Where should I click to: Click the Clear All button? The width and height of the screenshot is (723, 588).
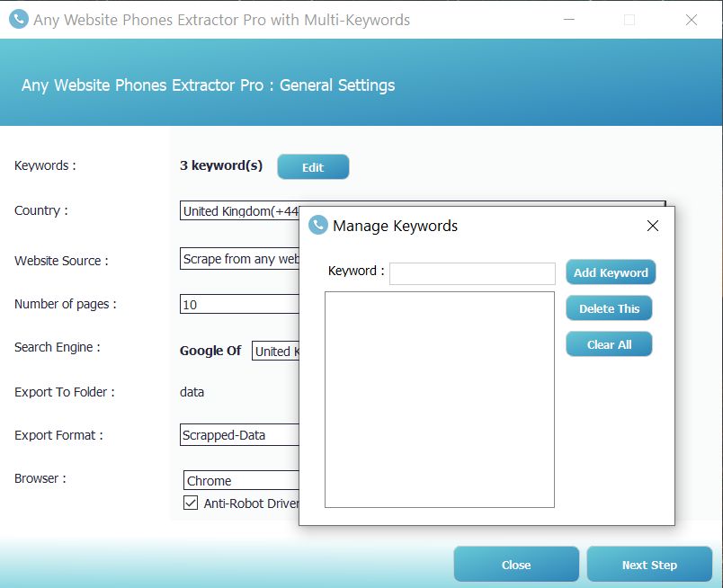pos(609,344)
